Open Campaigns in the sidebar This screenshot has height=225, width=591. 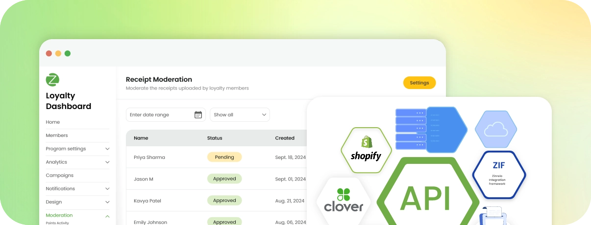click(x=60, y=176)
